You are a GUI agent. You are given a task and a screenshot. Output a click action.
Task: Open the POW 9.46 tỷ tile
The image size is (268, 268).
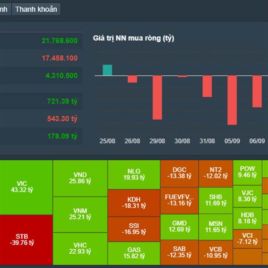pyautogui.click(x=247, y=172)
